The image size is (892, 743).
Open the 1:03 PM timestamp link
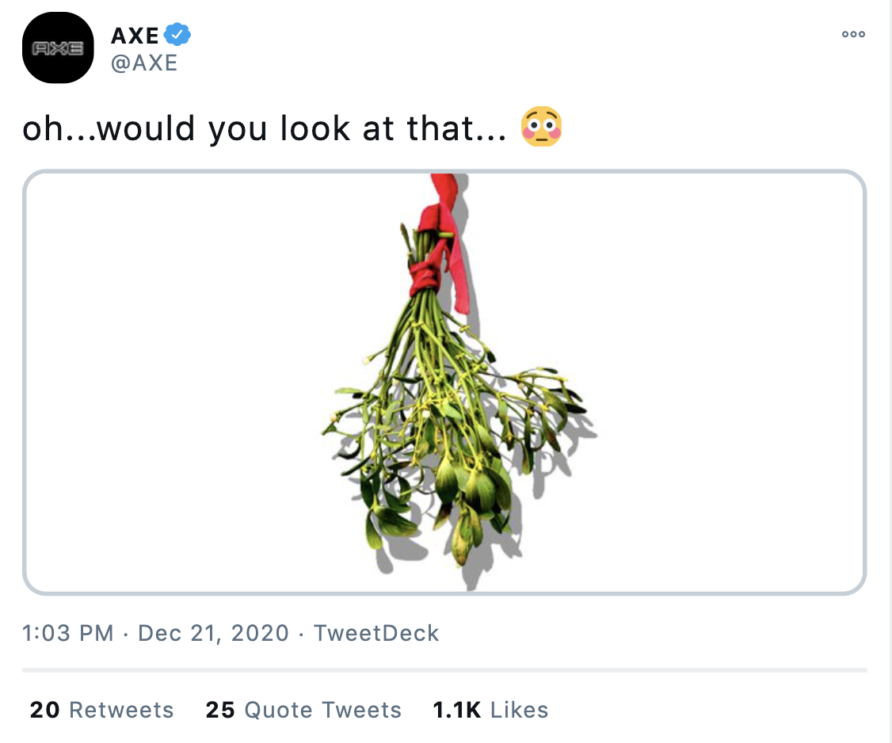67,633
